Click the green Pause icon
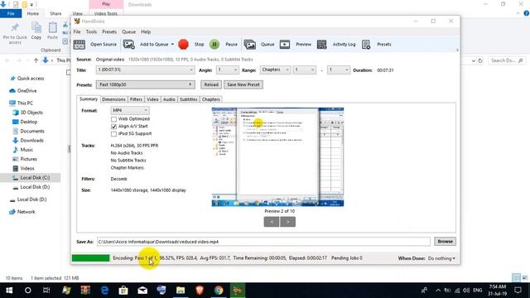This screenshot has width=530, height=298. point(214,44)
